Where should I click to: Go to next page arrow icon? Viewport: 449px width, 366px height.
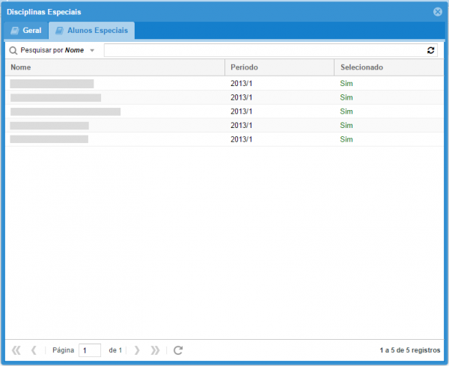click(x=137, y=350)
